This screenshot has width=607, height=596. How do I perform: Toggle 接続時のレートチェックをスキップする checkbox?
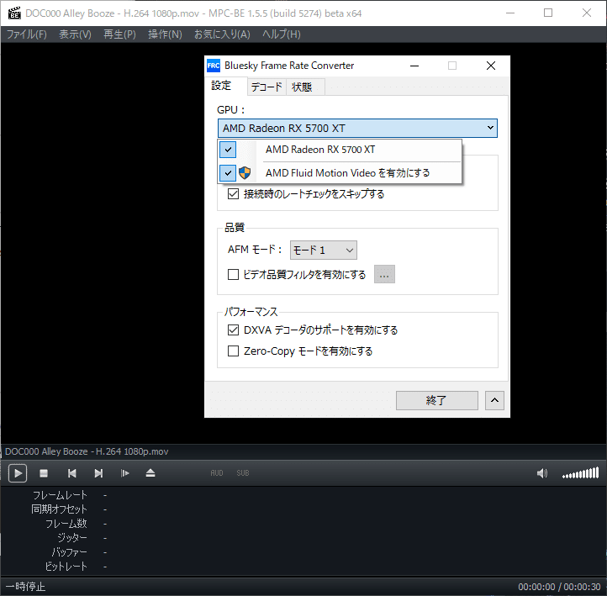click(x=233, y=193)
